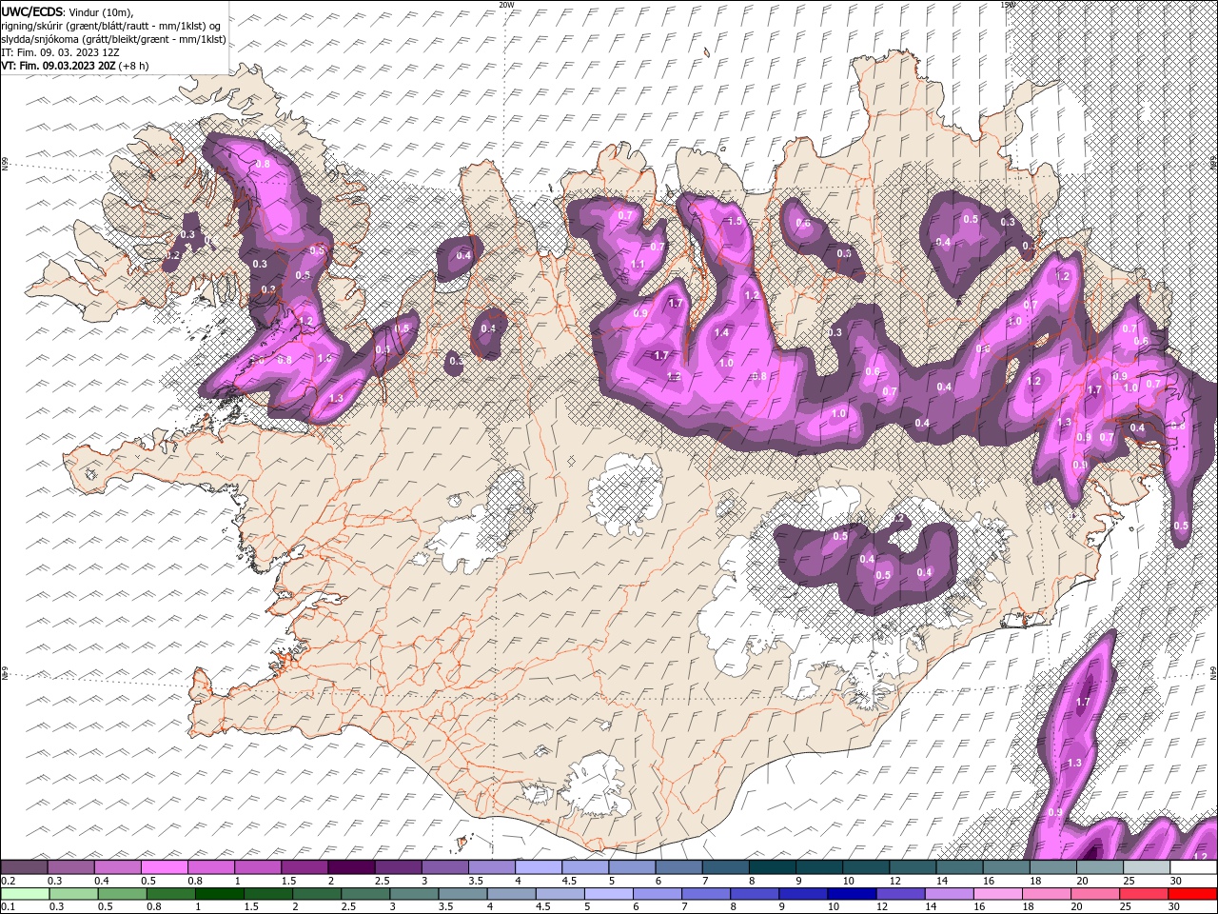Viewport: 1218px width, 914px height.
Task: Select the pale green 0.1 swatch in lower legend
Action: click(25, 894)
